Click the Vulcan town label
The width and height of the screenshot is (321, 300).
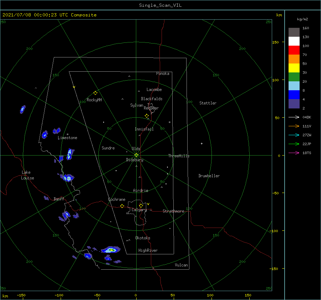(182, 265)
